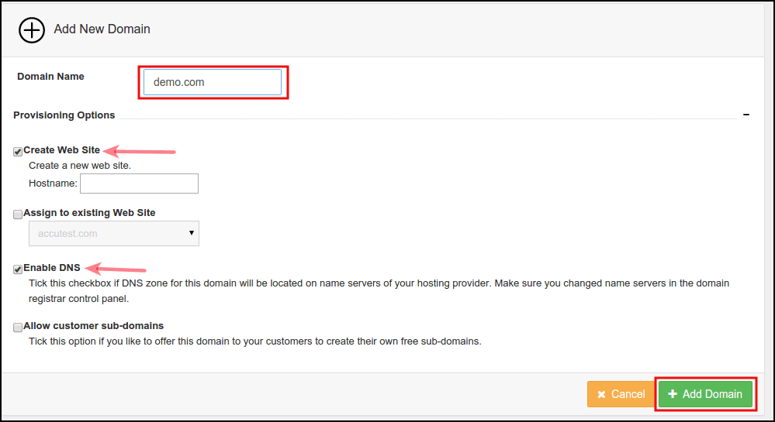Enable the Allow customer sub-domains checkbox
The width and height of the screenshot is (775, 422).
point(18,328)
